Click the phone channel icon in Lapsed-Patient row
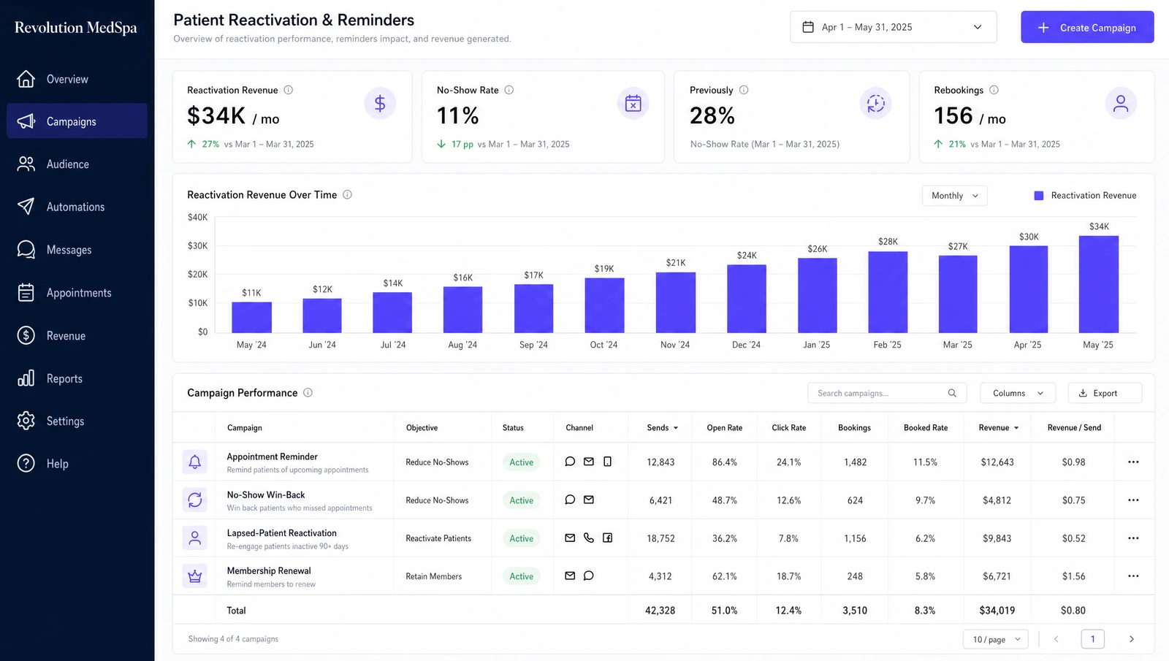 (589, 538)
